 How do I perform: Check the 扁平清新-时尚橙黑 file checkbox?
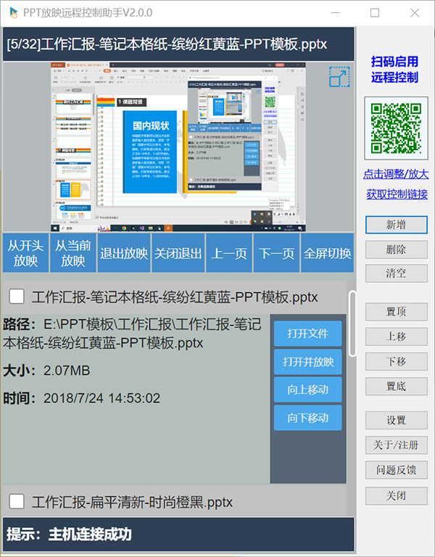(17, 501)
